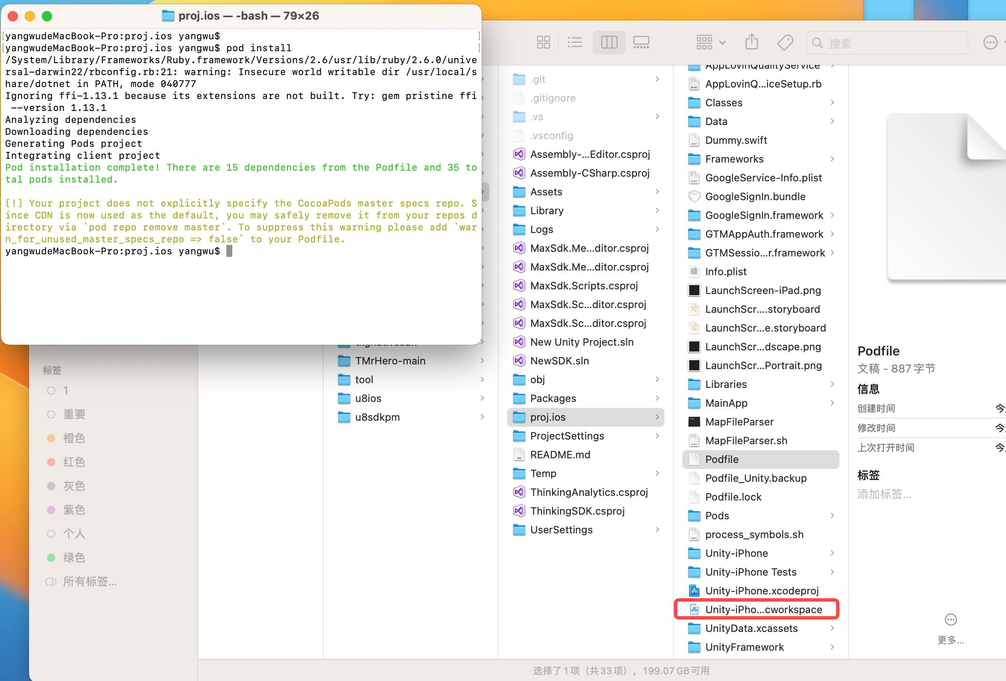Expand the Packages folder chevron
1006x681 pixels.
pos(657,399)
